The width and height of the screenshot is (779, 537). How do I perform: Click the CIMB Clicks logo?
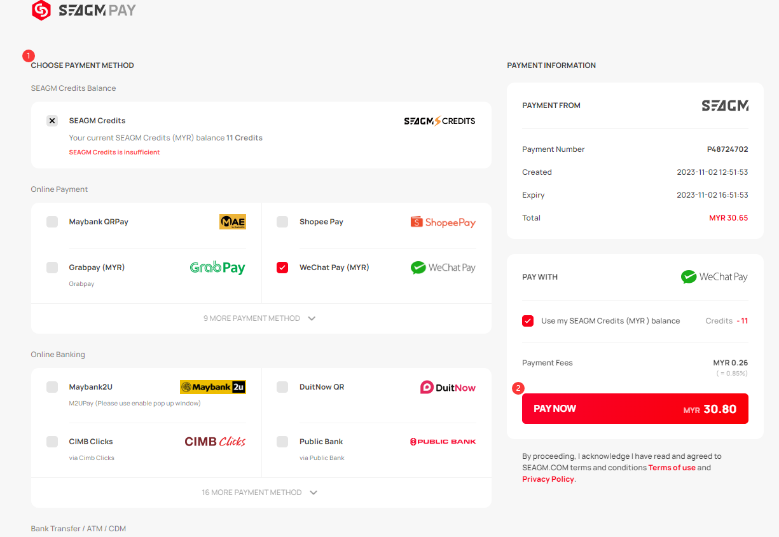point(215,442)
